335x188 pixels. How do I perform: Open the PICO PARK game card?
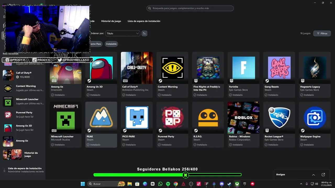[137, 125]
